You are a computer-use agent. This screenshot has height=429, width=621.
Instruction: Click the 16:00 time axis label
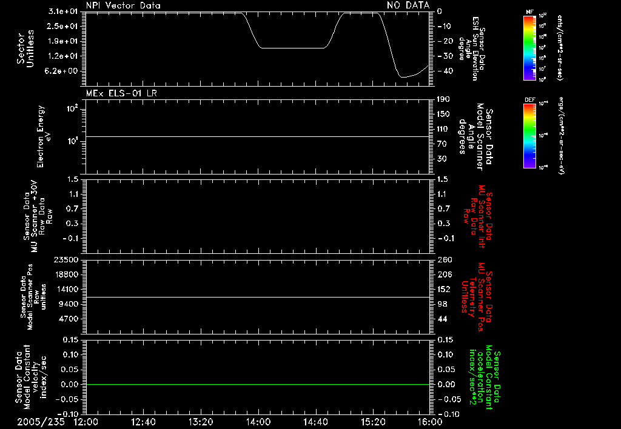(x=430, y=422)
